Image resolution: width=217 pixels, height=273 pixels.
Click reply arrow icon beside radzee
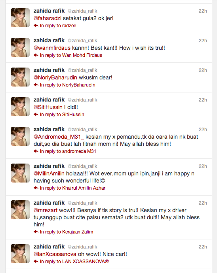click(x=36, y=26)
